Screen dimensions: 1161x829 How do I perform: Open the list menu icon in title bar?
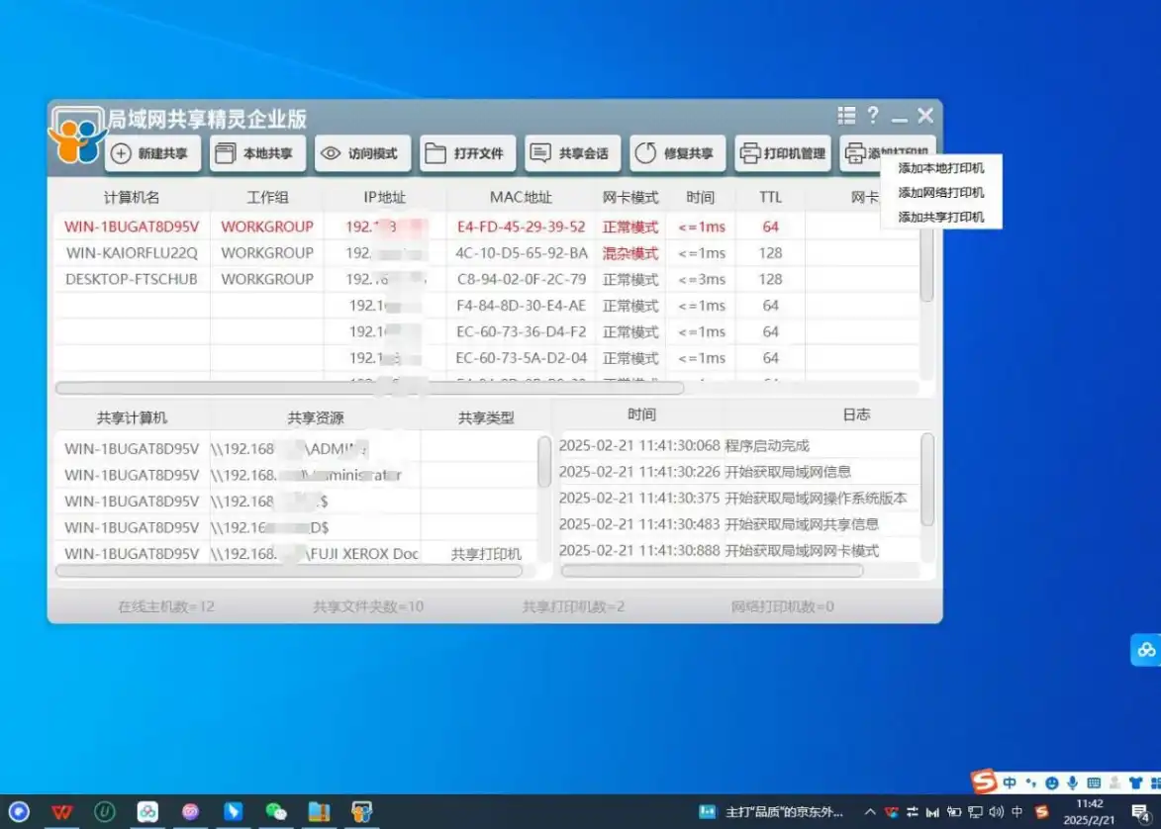tap(846, 116)
